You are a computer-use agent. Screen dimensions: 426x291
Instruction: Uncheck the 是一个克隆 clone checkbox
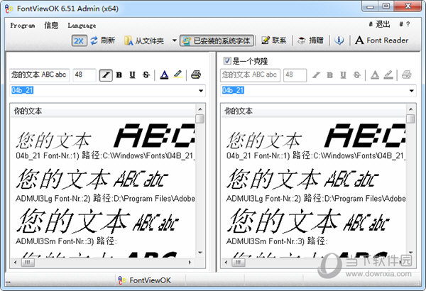pyautogui.click(x=227, y=60)
